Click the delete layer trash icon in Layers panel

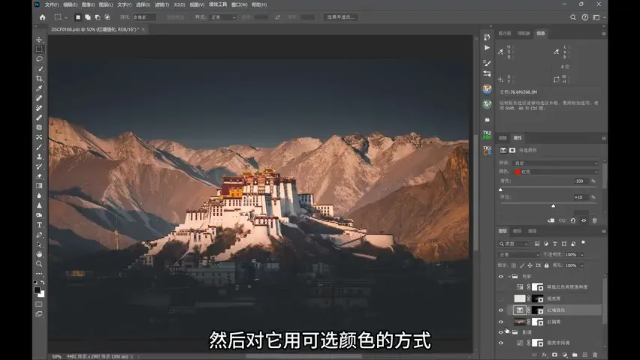tap(595, 355)
